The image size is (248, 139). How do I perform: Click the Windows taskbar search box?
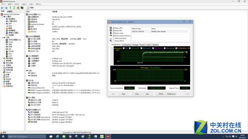click(27, 136)
